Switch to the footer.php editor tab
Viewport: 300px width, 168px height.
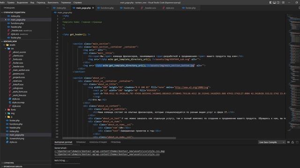click(x=190, y=8)
